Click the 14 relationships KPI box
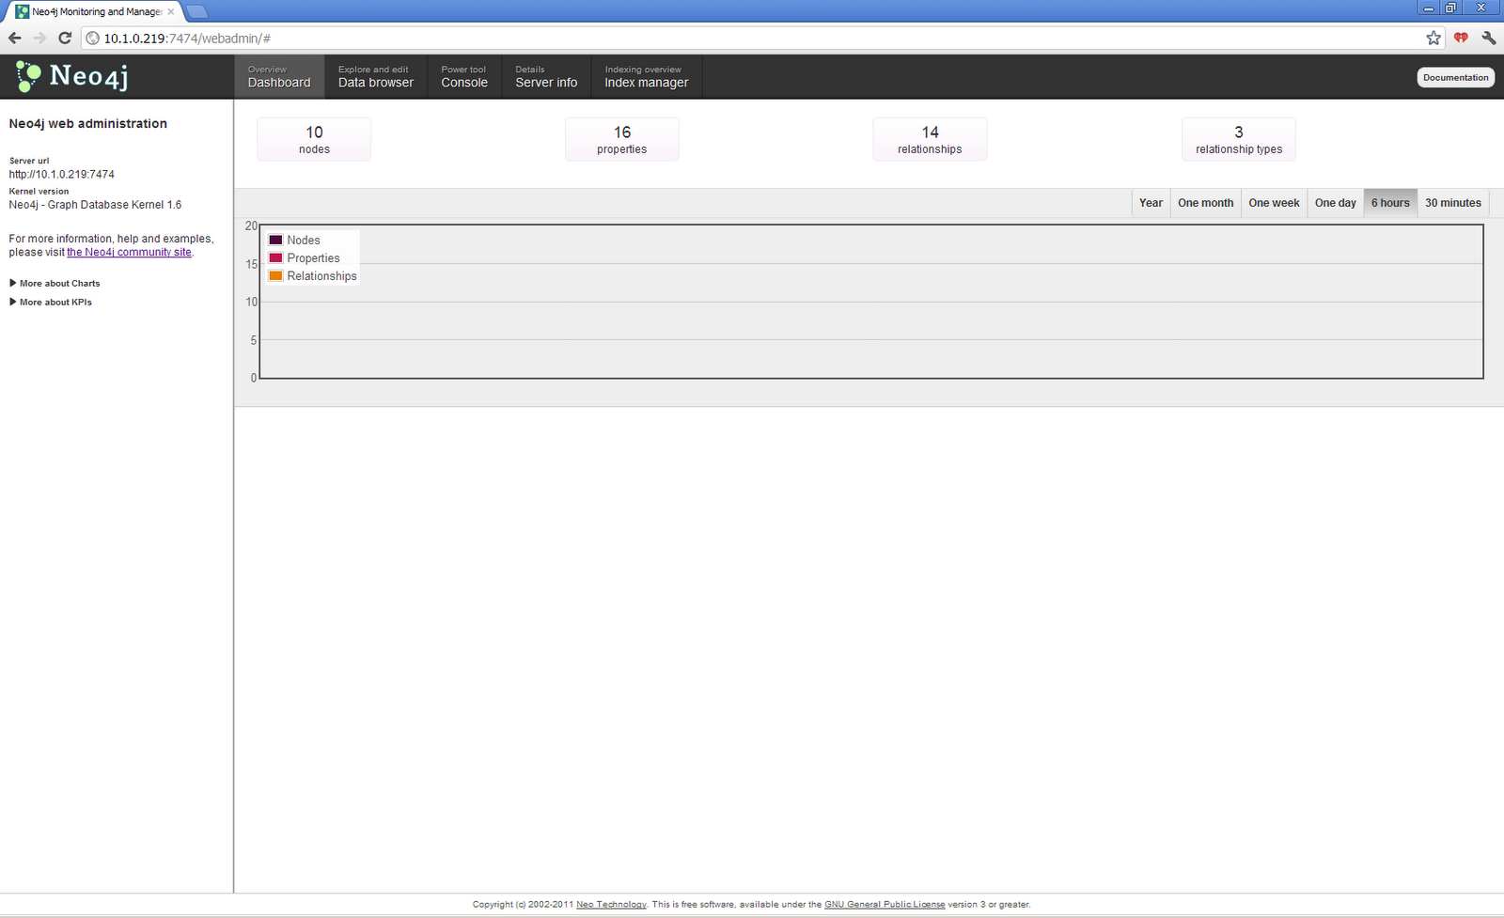Image resolution: width=1504 pixels, height=918 pixels. [x=930, y=139]
